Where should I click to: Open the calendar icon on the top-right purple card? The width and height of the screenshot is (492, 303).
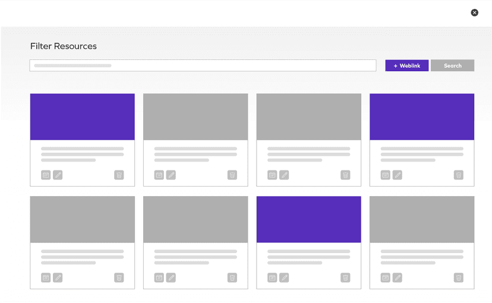[x=386, y=175]
